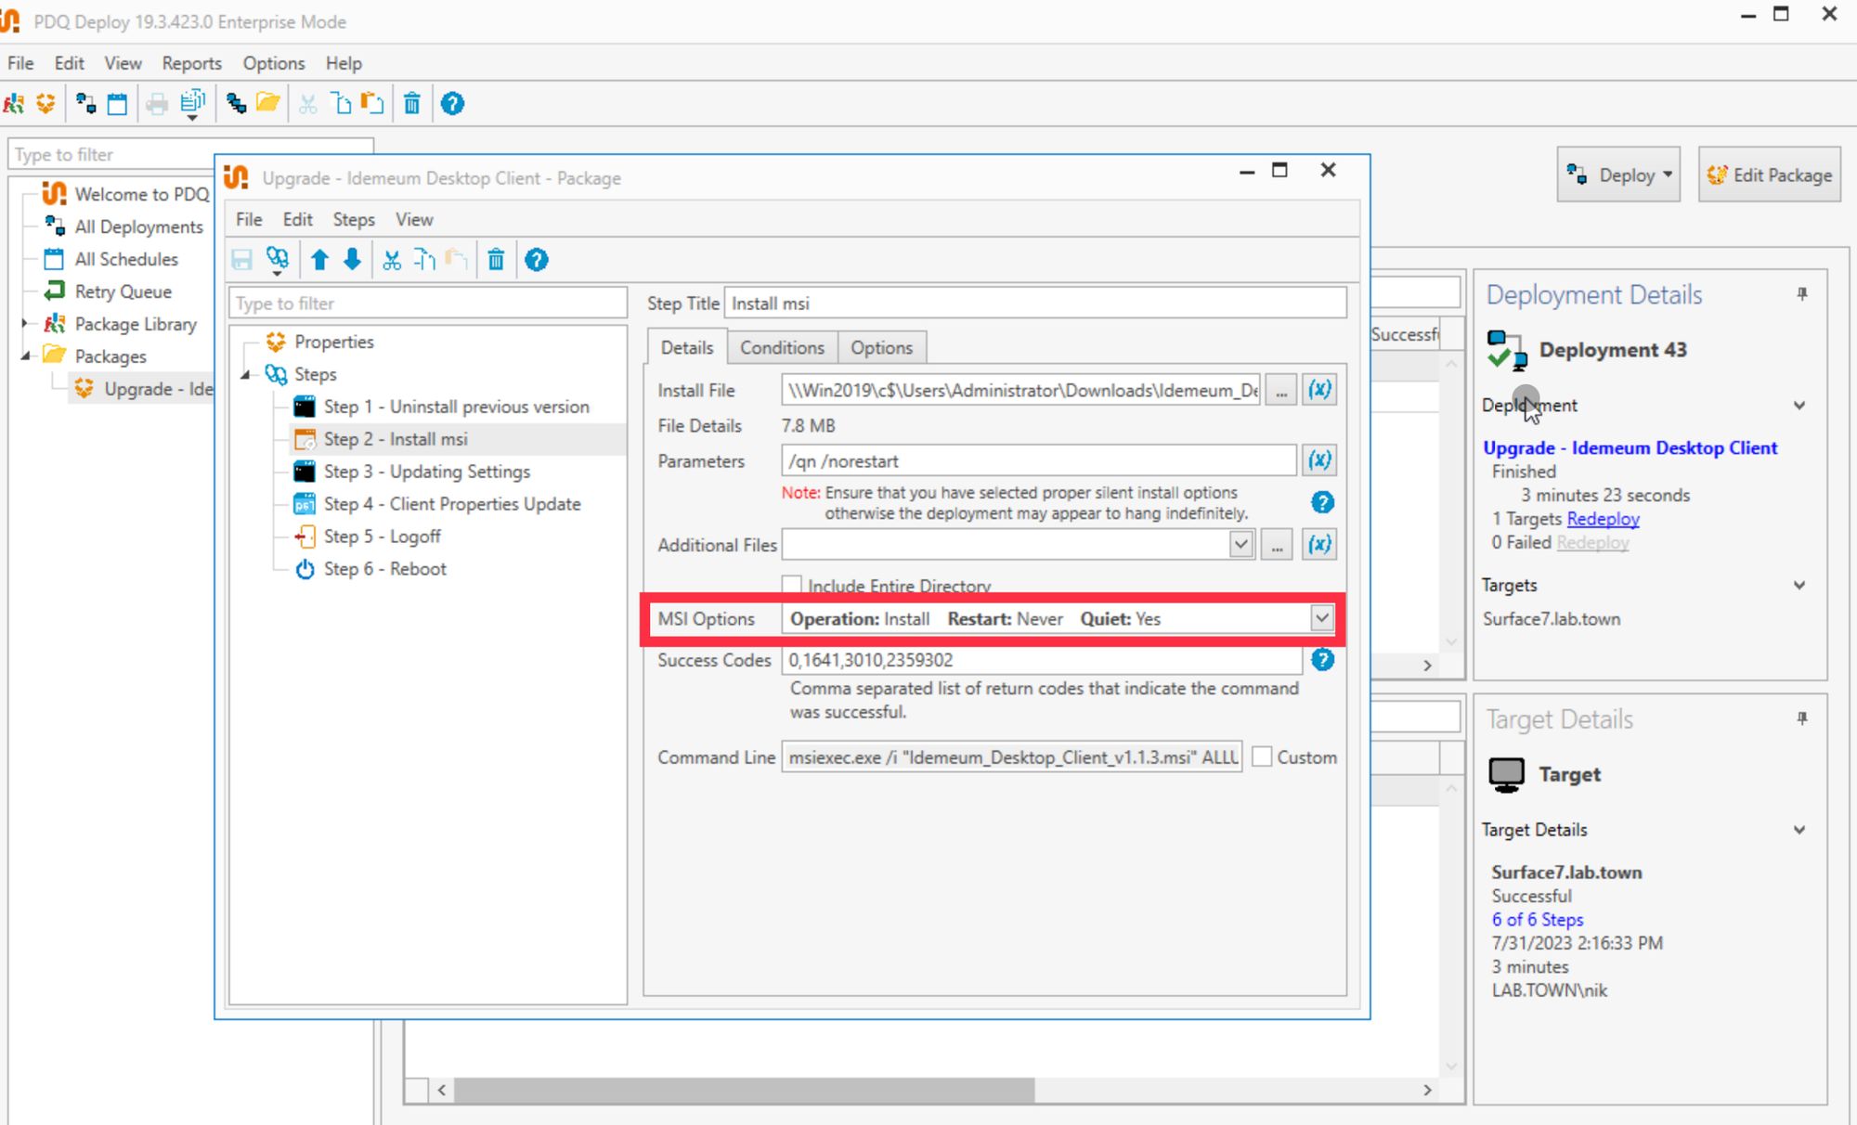
Task: Collapse the Steps tree node
Action: coord(246,374)
